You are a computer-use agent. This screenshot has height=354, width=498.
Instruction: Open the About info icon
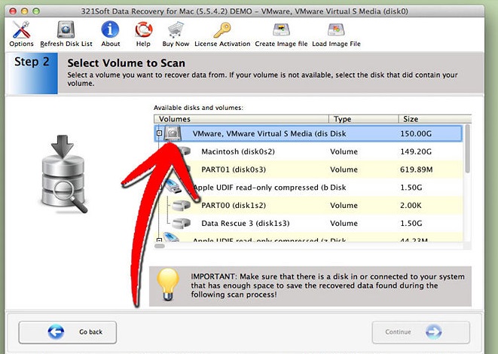(110, 29)
